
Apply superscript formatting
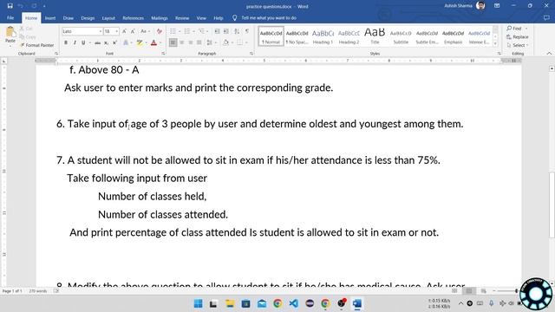point(114,42)
